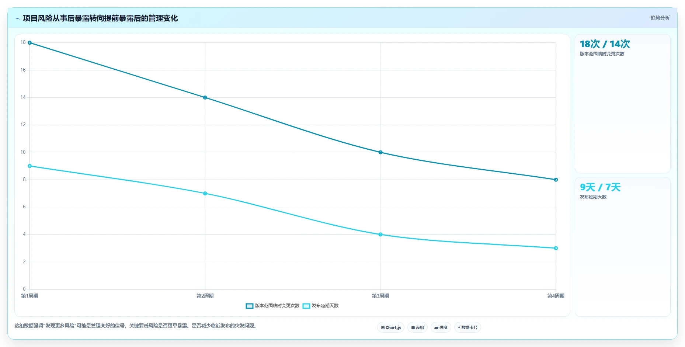Click the 第4周期 axis label

556,296
